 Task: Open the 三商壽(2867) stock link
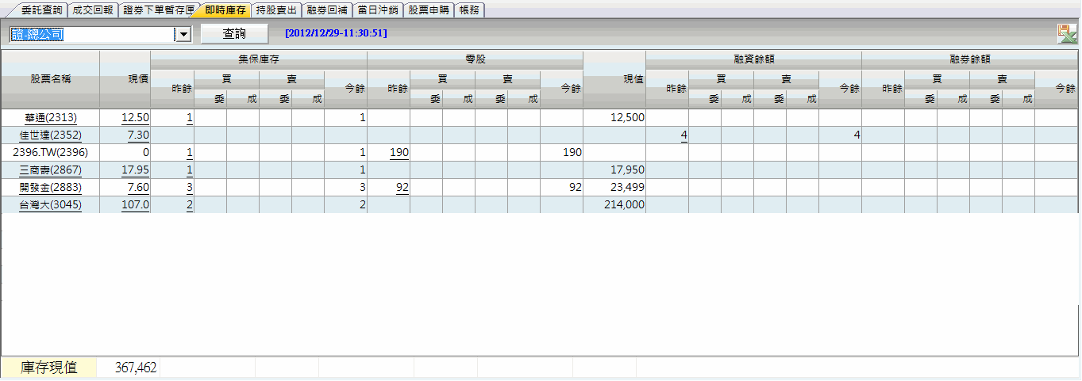tap(50, 170)
